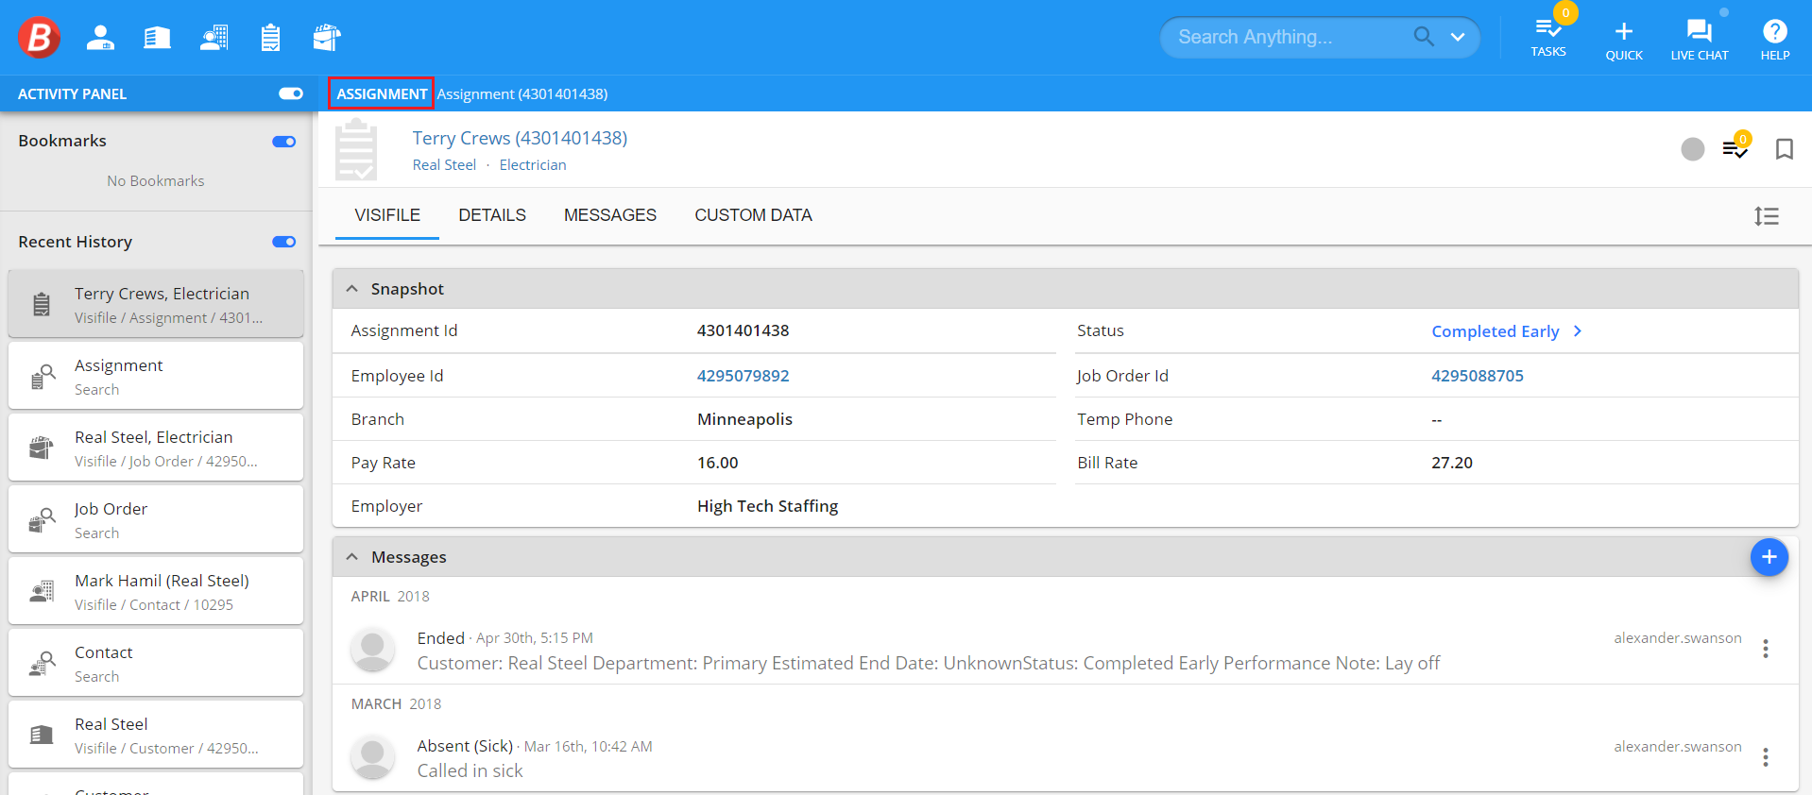
Task: Select the Branch value Minneapolis
Action: coord(744,419)
